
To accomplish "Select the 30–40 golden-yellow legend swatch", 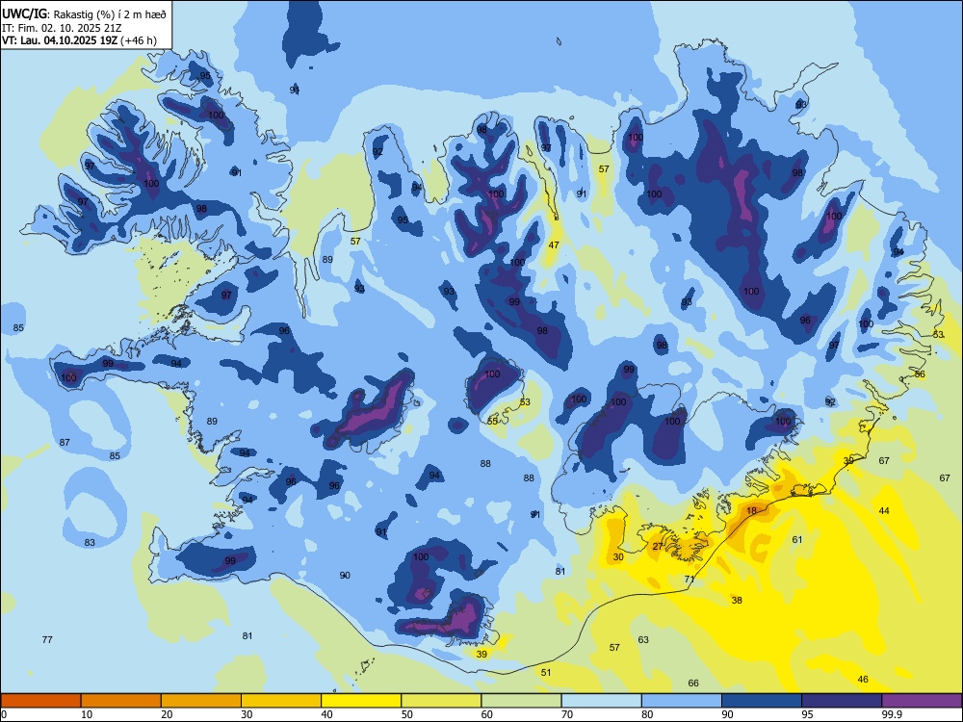I will [x=281, y=701].
